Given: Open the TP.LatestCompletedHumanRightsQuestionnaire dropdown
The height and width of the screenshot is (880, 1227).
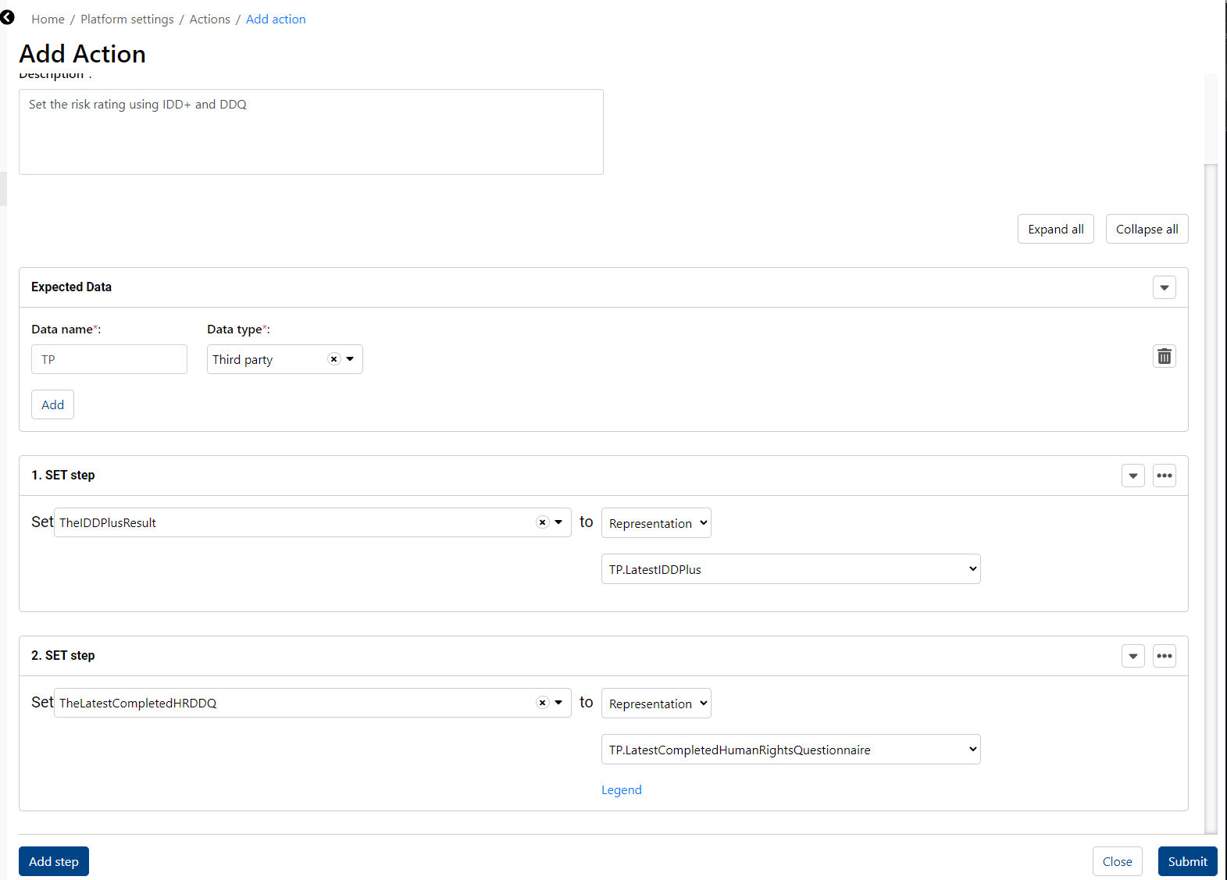Looking at the screenshot, I should point(790,750).
